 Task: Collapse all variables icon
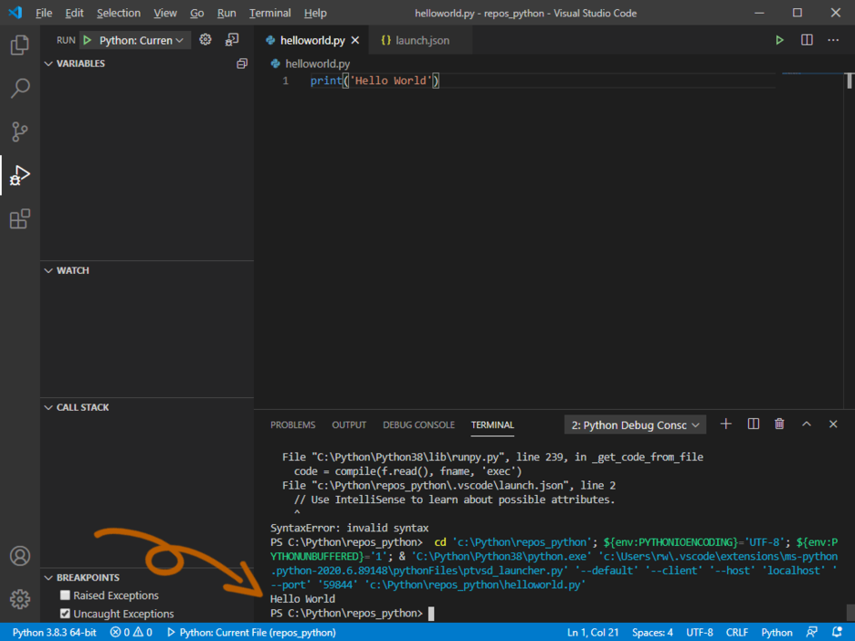(242, 64)
